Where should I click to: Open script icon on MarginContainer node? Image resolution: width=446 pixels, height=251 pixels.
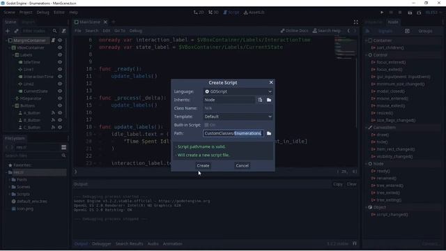click(x=53, y=40)
